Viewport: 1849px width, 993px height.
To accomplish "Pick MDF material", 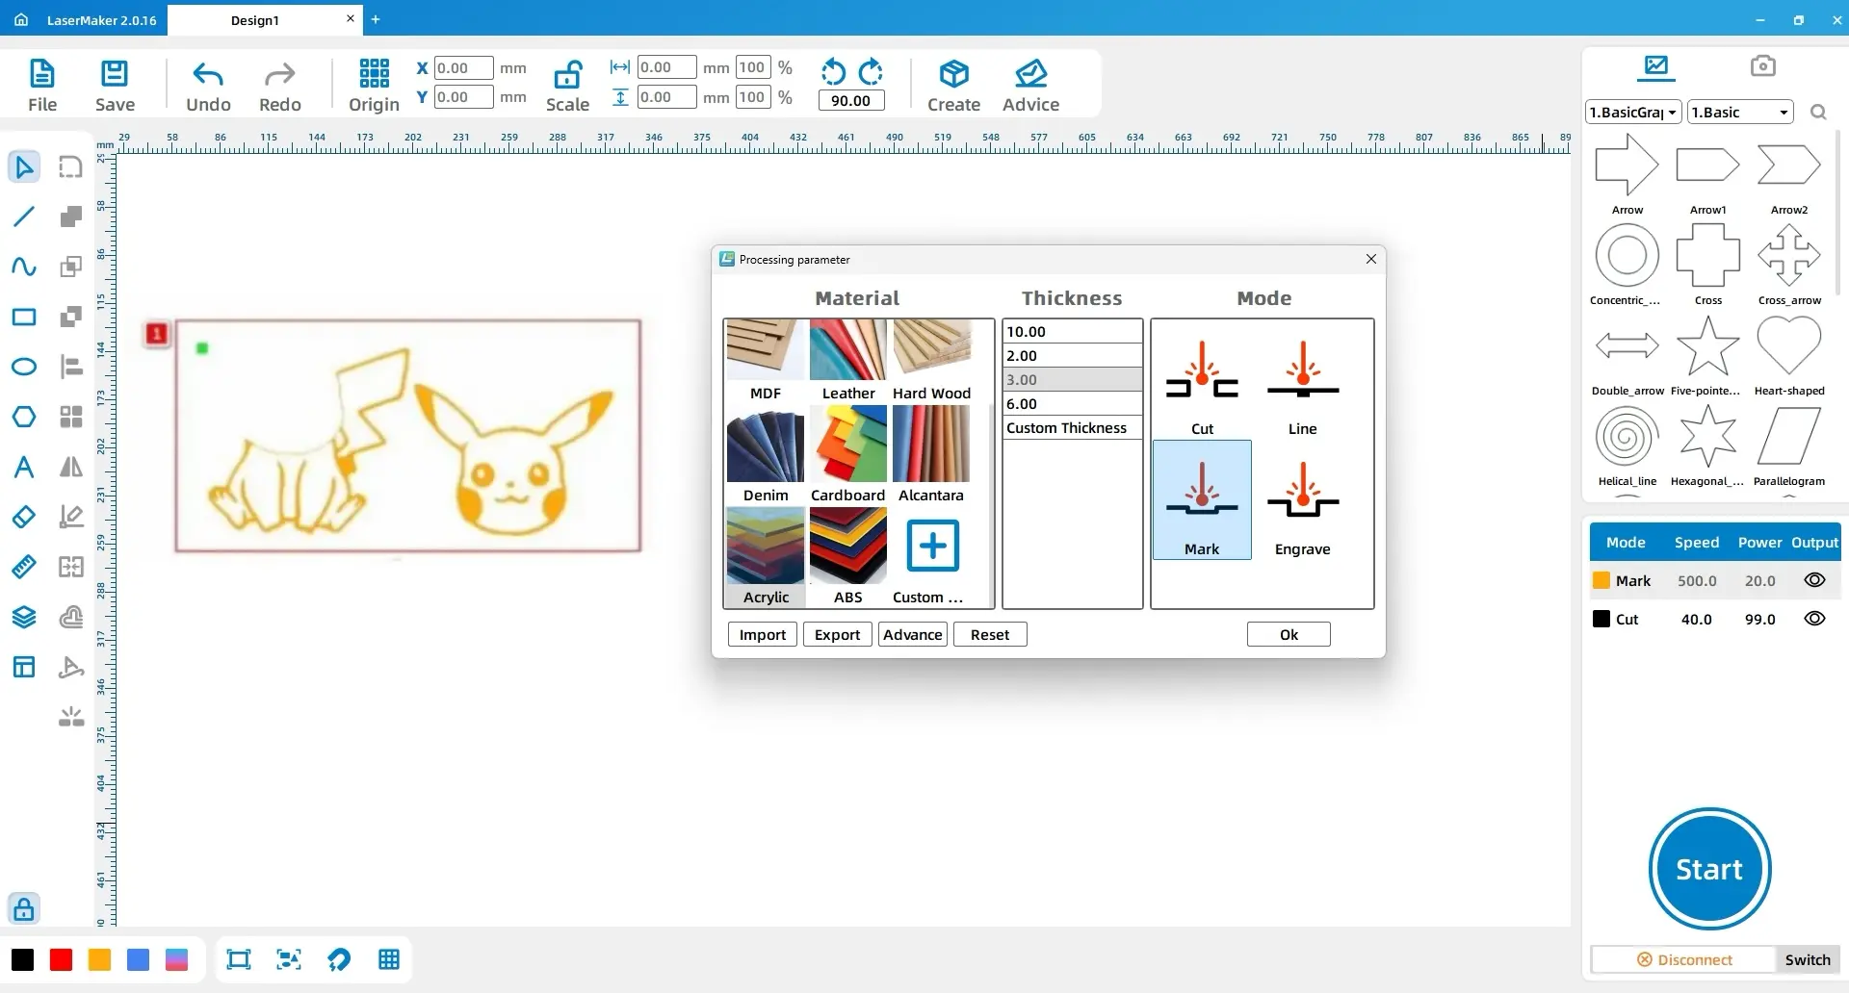I will [766, 361].
